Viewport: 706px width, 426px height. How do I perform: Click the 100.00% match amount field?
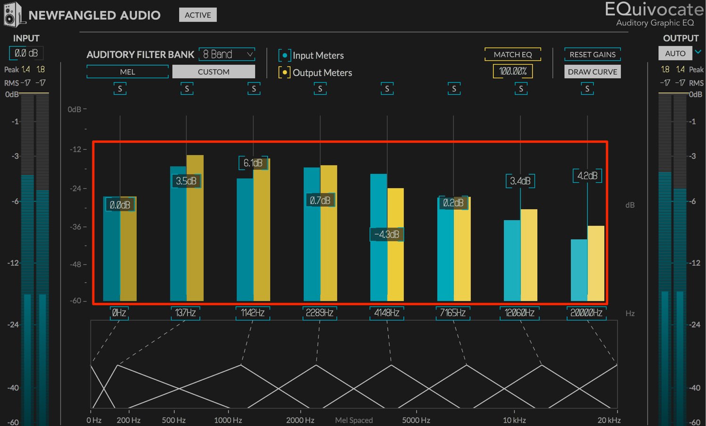513,71
